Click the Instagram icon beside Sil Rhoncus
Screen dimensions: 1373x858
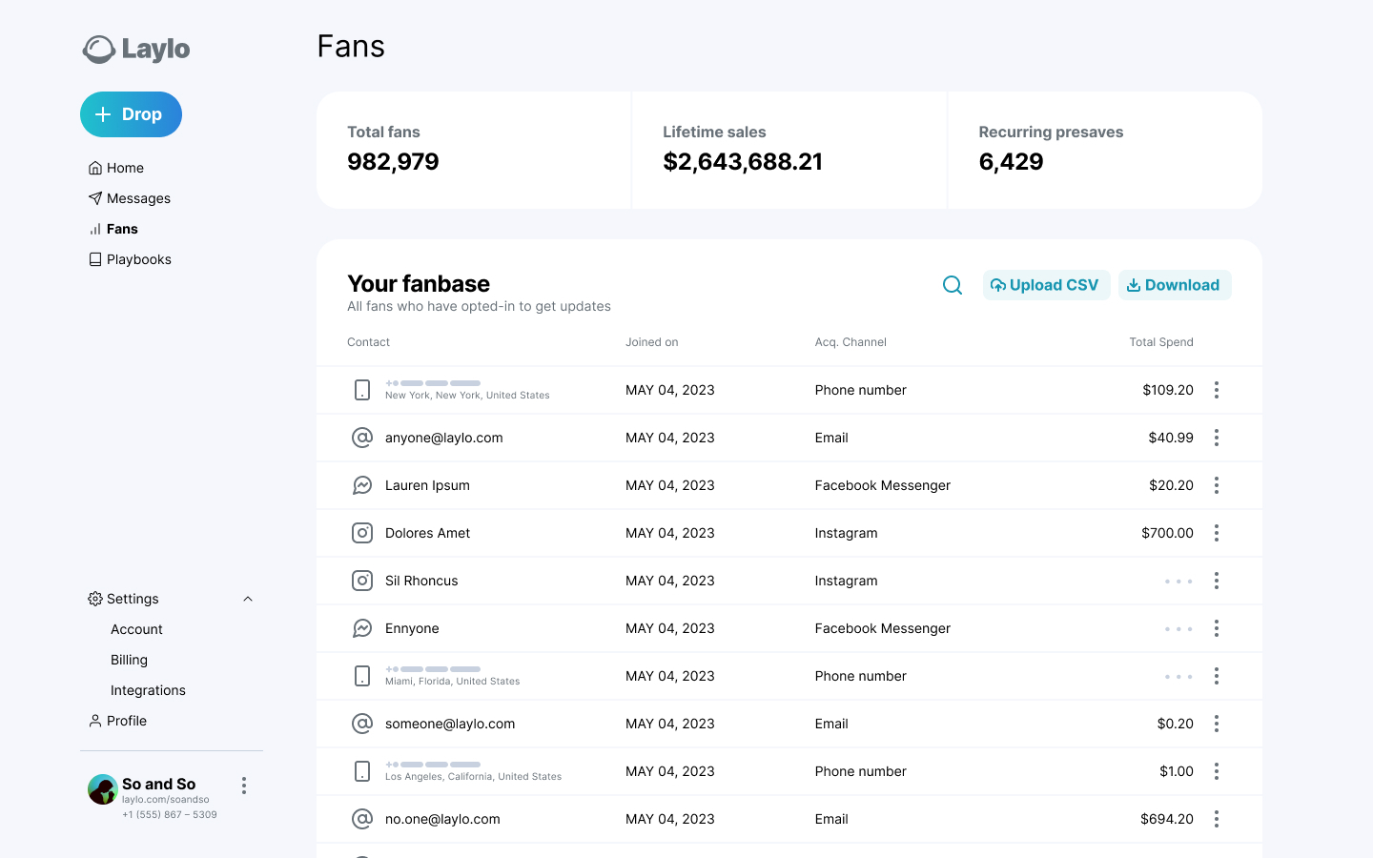[362, 581]
